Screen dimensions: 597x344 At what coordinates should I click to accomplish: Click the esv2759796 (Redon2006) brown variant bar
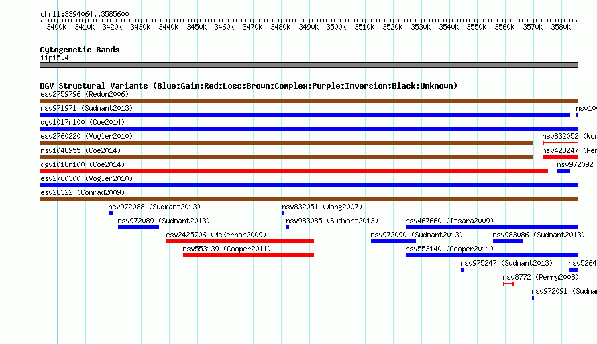pos(309,101)
